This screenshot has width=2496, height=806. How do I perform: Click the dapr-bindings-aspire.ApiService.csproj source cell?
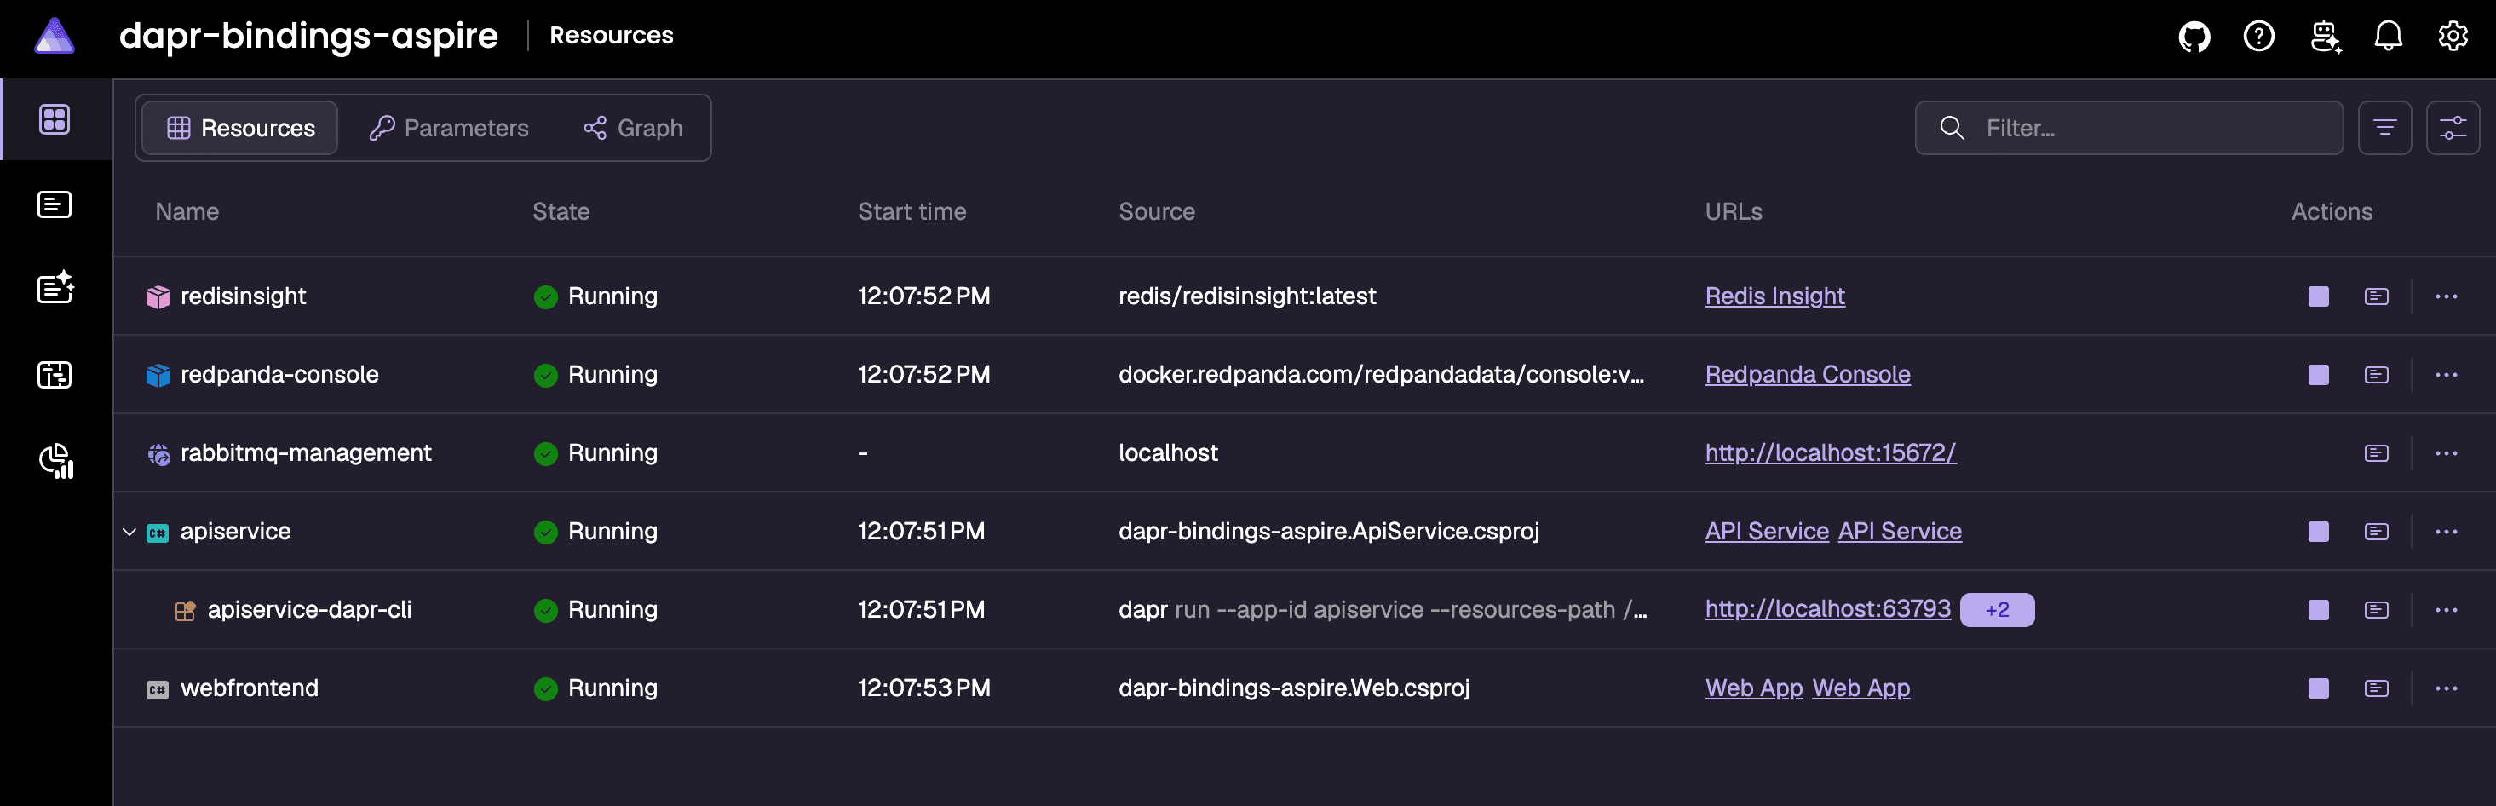[x=1328, y=532]
